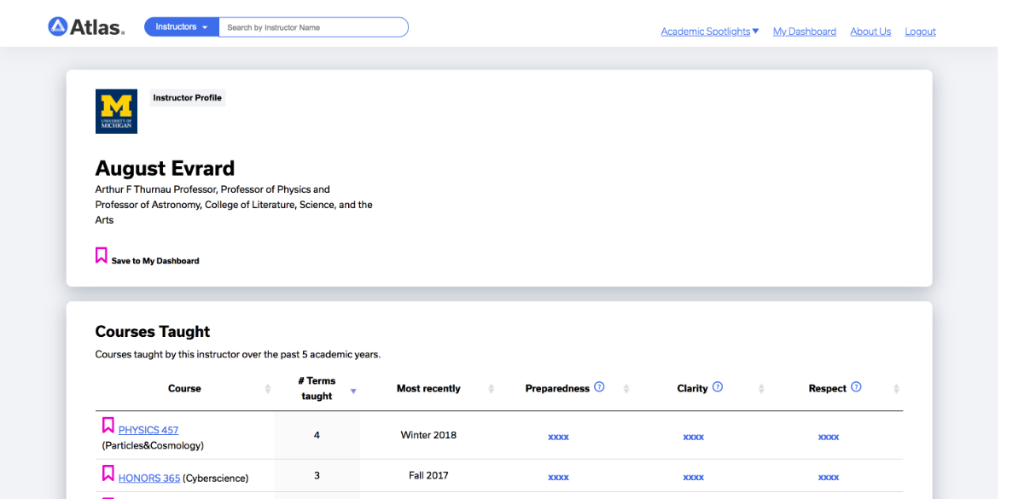This screenshot has height=499, width=1024.
Task: Open the Instructors search type dropdown
Action: pos(182,27)
